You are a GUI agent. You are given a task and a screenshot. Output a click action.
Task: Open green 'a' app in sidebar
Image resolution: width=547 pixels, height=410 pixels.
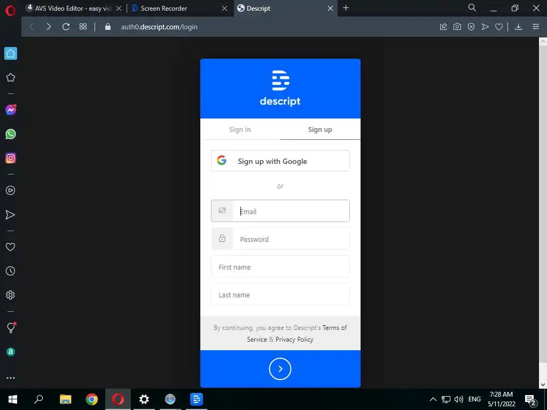[11, 352]
